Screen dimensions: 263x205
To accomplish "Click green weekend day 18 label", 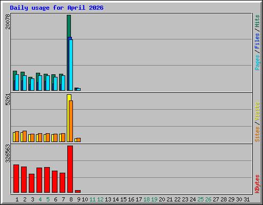I will tap(146, 199).
